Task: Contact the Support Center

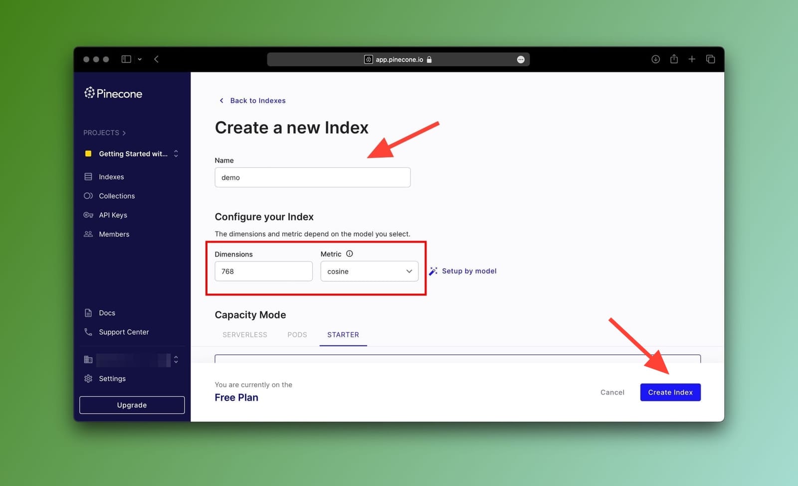Action: [x=123, y=332]
